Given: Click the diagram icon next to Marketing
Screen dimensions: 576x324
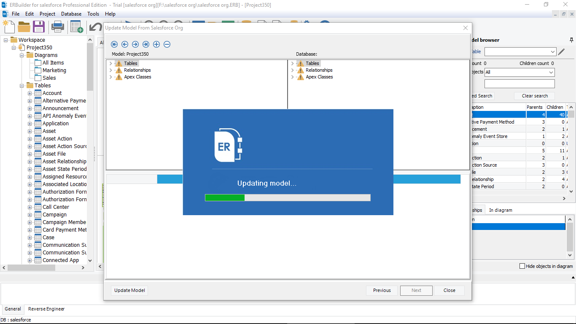Looking at the screenshot, I should pyautogui.click(x=38, y=70).
